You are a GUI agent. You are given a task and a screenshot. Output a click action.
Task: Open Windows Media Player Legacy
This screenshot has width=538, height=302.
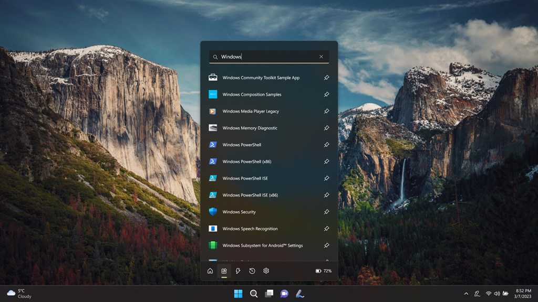pyautogui.click(x=269, y=111)
